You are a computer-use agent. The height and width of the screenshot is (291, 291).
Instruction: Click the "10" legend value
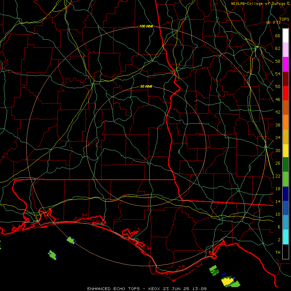[x=278, y=214]
